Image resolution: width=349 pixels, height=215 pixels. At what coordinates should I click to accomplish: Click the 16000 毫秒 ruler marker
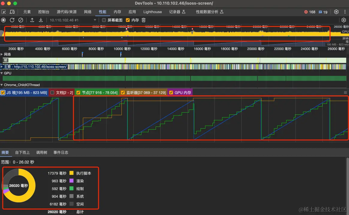[202, 49]
